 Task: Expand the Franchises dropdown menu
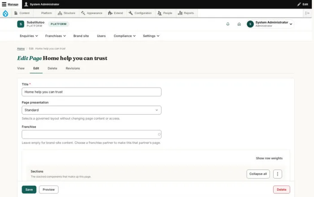(x=56, y=36)
